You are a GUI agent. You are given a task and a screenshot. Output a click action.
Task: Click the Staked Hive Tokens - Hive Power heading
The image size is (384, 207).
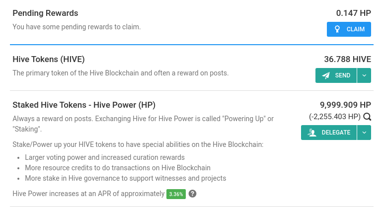click(84, 105)
